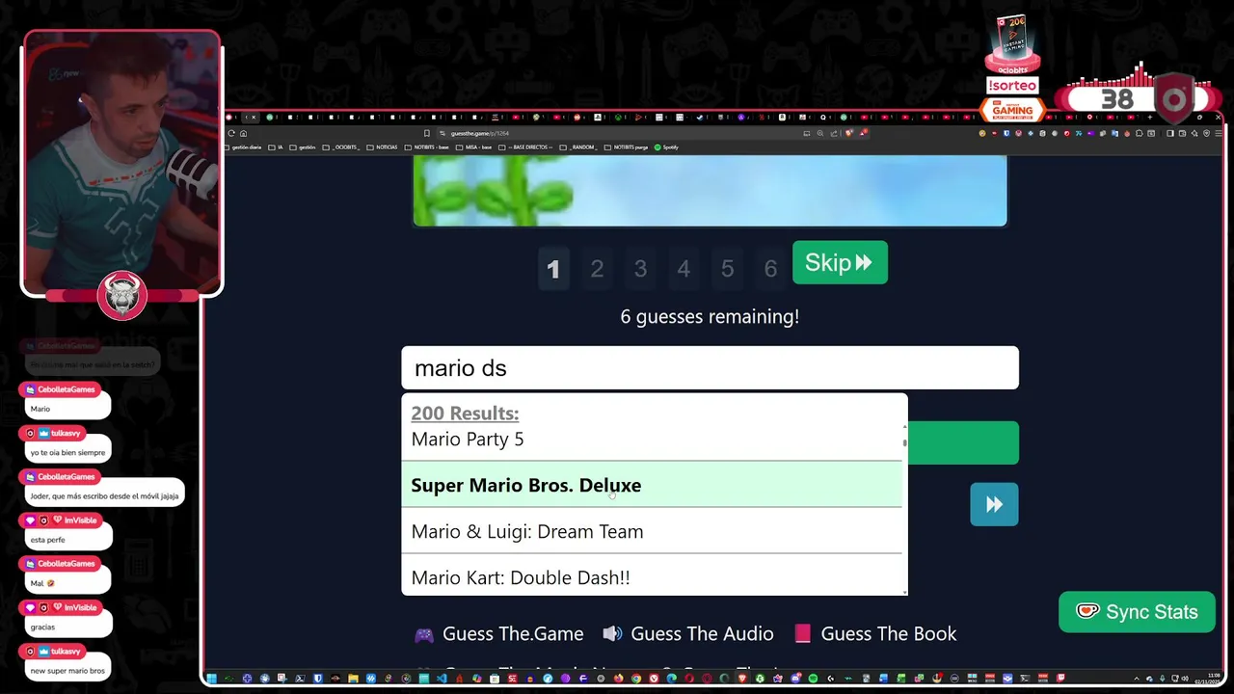Choose 'Mario Party 5' from results
This screenshot has width=1234, height=694.
pyautogui.click(x=652, y=440)
